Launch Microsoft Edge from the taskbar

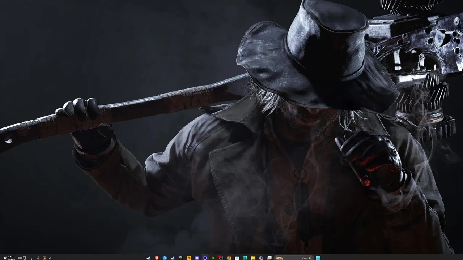pyautogui.click(x=245, y=258)
